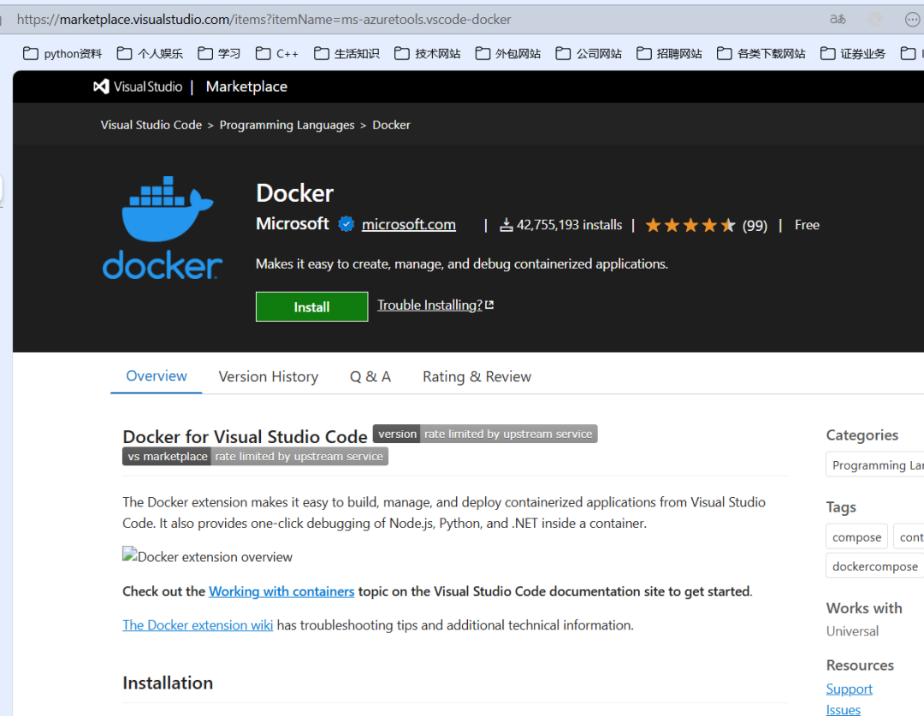The width and height of the screenshot is (924, 716).
Task: Open the Trouble Installing? link
Action: 435,305
